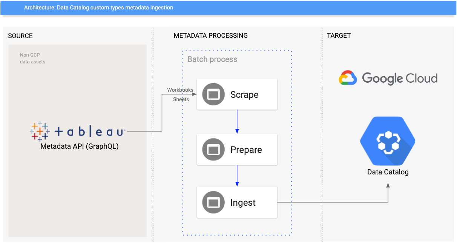Click the 'METADATA PROCESSING' section heading
Image resolution: width=457 pixels, height=245 pixels.
point(211,35)
